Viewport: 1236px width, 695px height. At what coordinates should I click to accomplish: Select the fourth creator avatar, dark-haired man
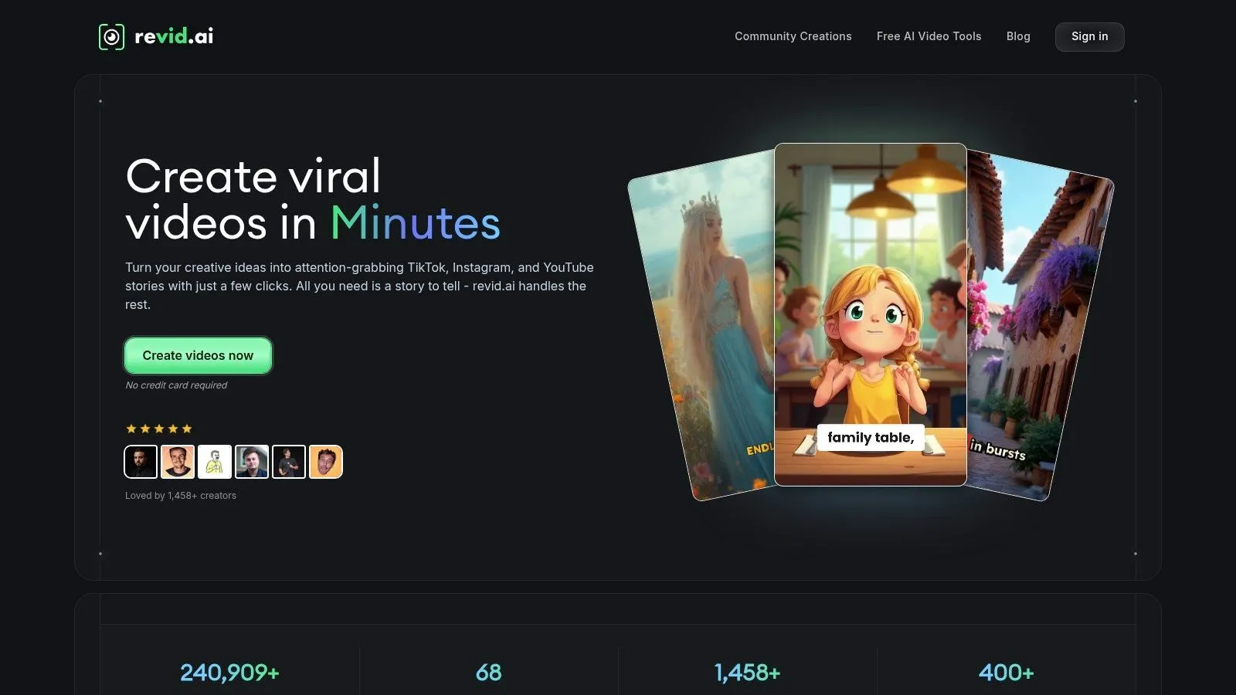(252, 462)
